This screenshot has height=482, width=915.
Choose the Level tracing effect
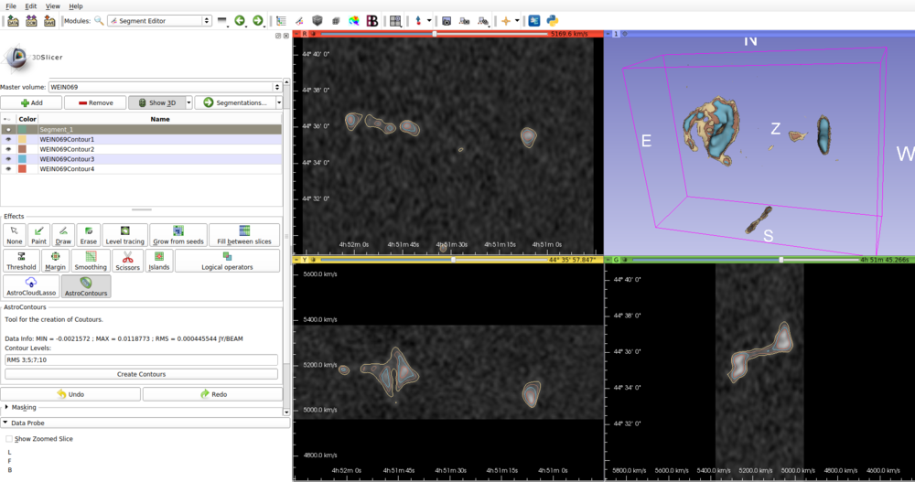[124, 235]
